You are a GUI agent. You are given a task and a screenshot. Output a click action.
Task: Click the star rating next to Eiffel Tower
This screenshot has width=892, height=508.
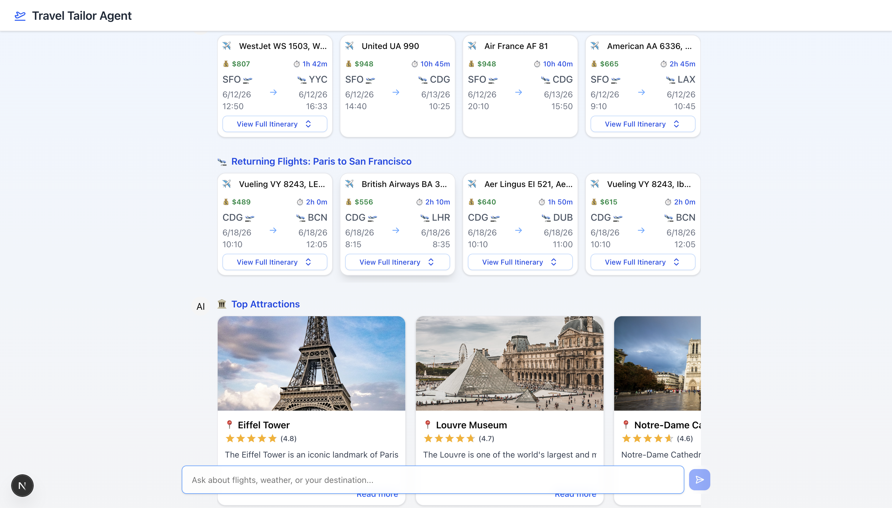click(252, 439)
